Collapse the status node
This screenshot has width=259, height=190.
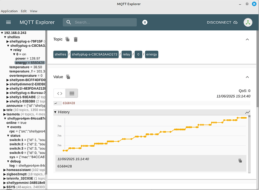click(8, 136)
